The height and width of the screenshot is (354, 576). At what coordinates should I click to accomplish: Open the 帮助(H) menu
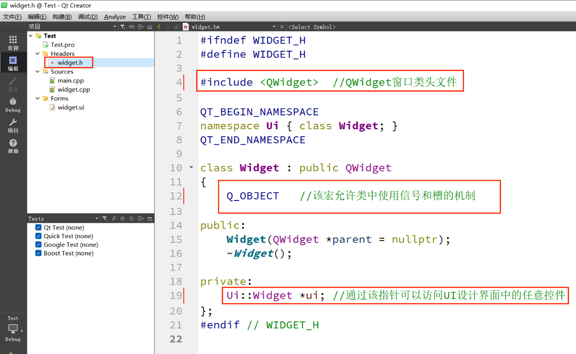[195, 17]
